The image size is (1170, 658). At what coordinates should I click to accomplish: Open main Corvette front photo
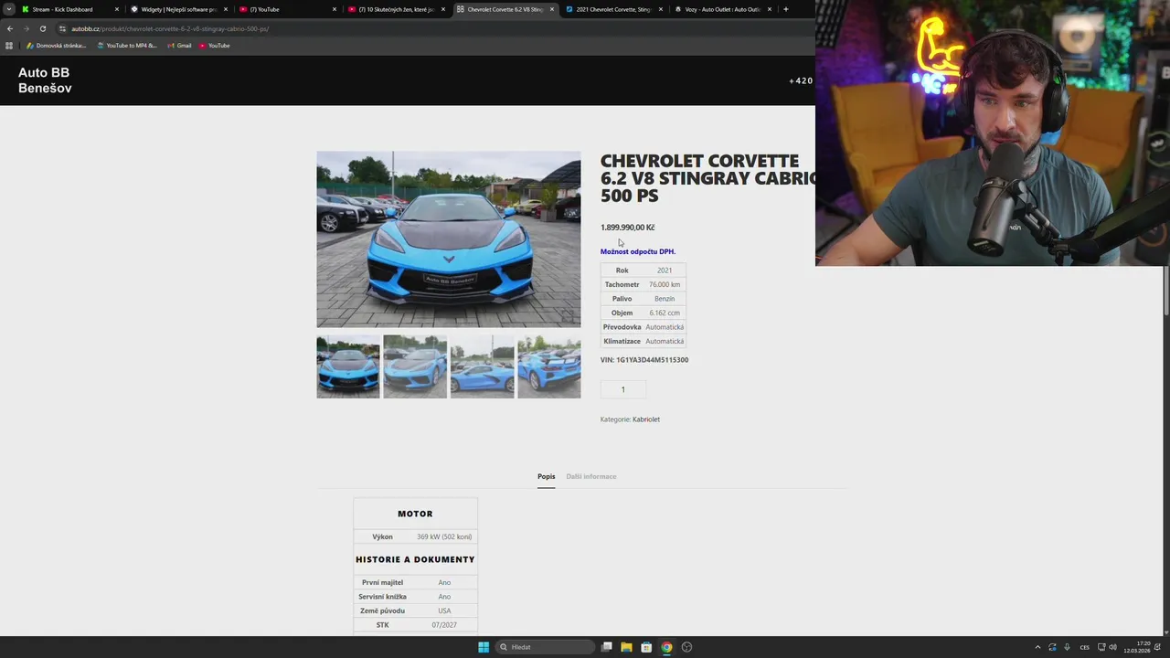point(448,239)
